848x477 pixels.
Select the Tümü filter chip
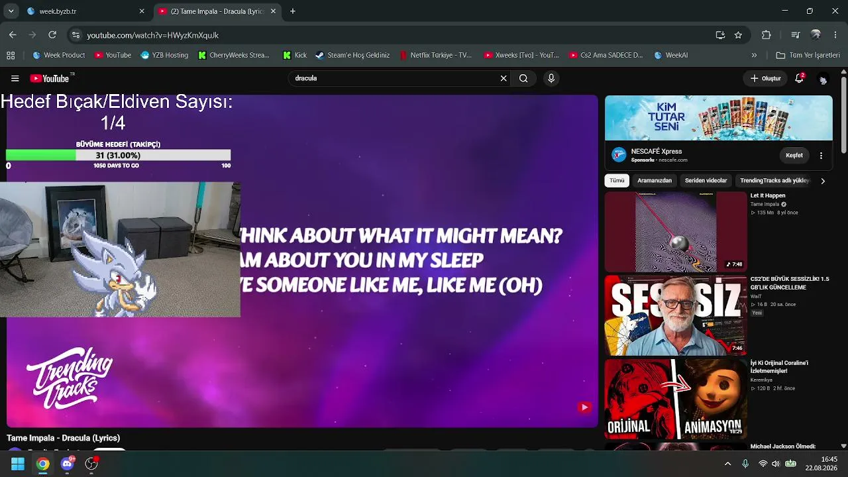(617, 181)
